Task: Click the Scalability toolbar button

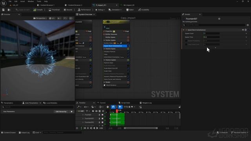Action: (x=144, y=10)
